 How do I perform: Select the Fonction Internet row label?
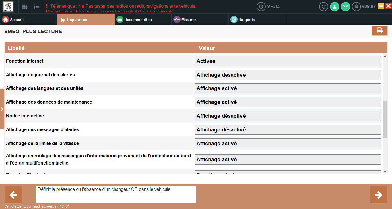25,61
